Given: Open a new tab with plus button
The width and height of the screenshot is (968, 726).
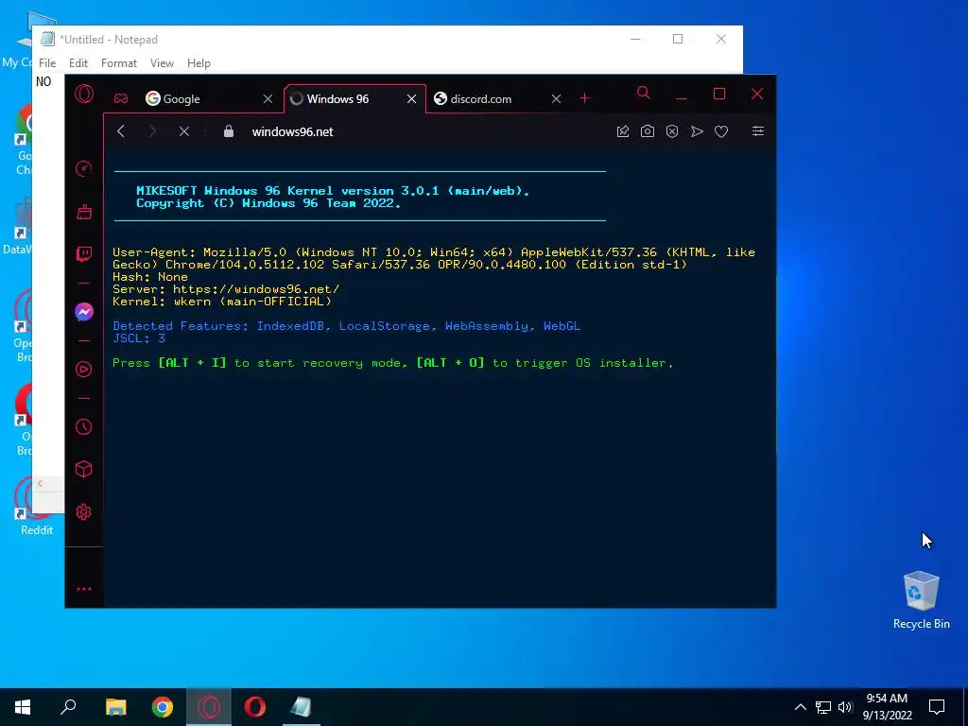Looking at the screenshot, I should (x=584, y=98).
